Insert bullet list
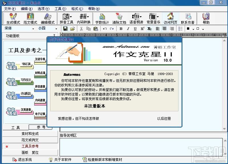 tap(180, 29)
